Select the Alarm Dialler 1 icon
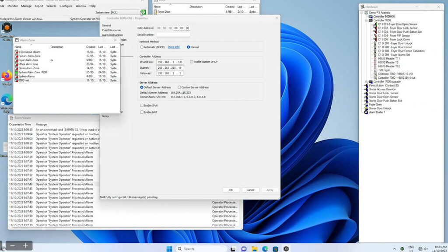 pyautogui.click(x=366, y=112)
